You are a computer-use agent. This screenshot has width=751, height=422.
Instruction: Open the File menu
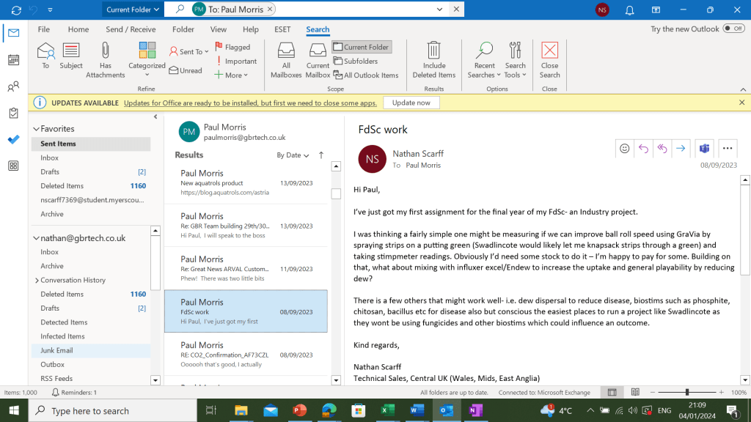tap(44, 29)
